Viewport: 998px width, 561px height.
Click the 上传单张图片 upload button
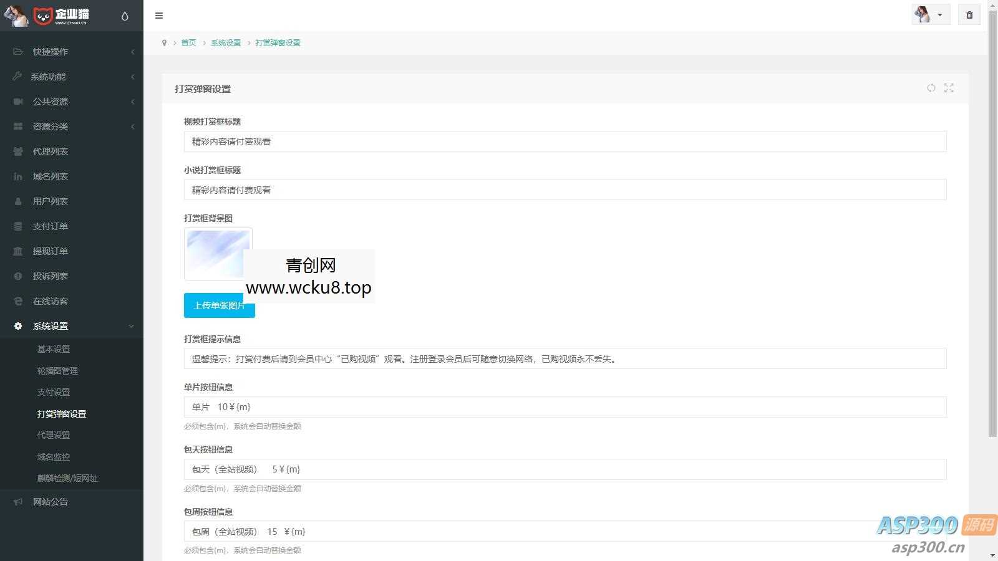[219, 306]
